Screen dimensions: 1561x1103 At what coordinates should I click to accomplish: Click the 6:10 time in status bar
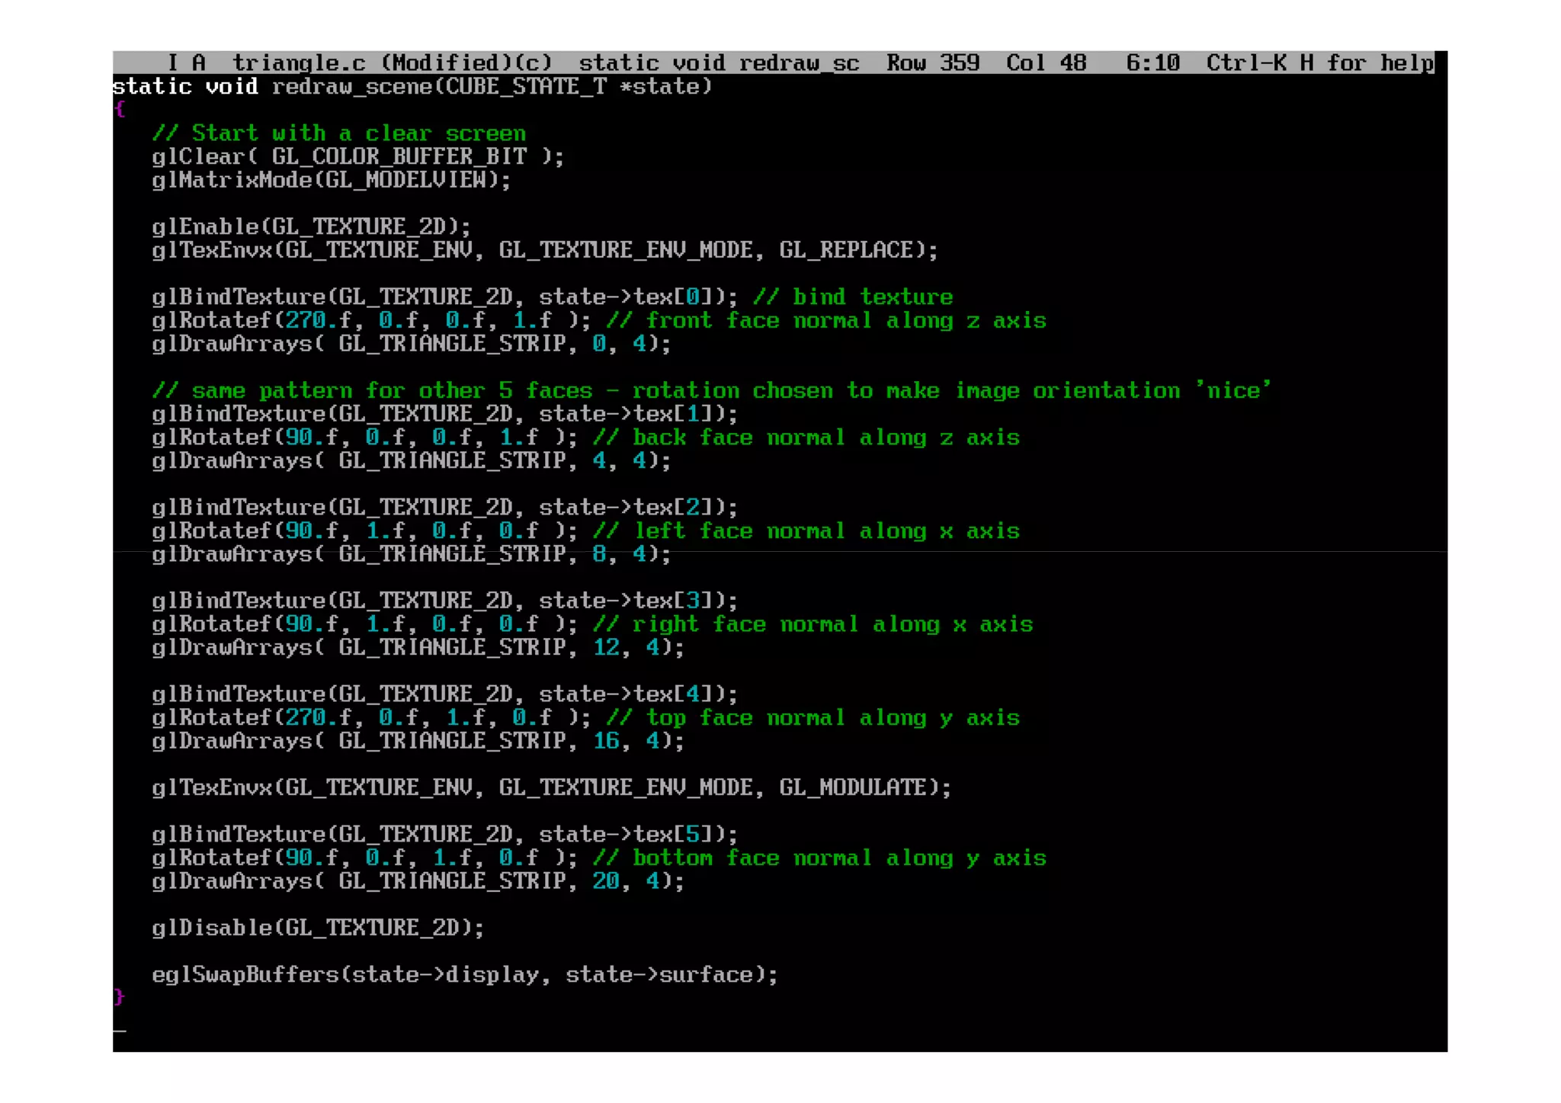coord(1152,63)
